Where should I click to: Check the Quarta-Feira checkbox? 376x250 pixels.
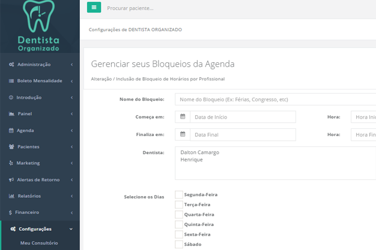(x=179, y=215)
